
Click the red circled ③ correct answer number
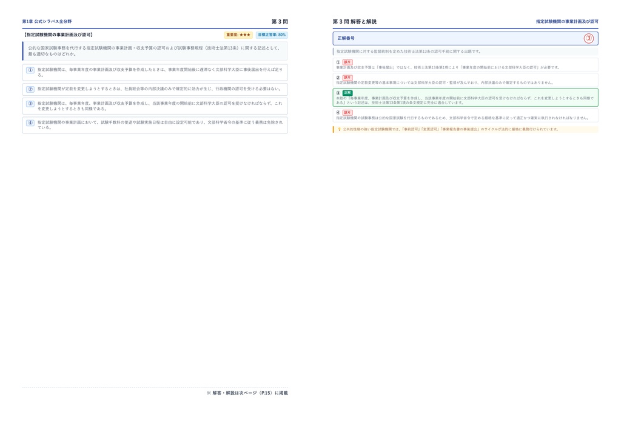588,38
